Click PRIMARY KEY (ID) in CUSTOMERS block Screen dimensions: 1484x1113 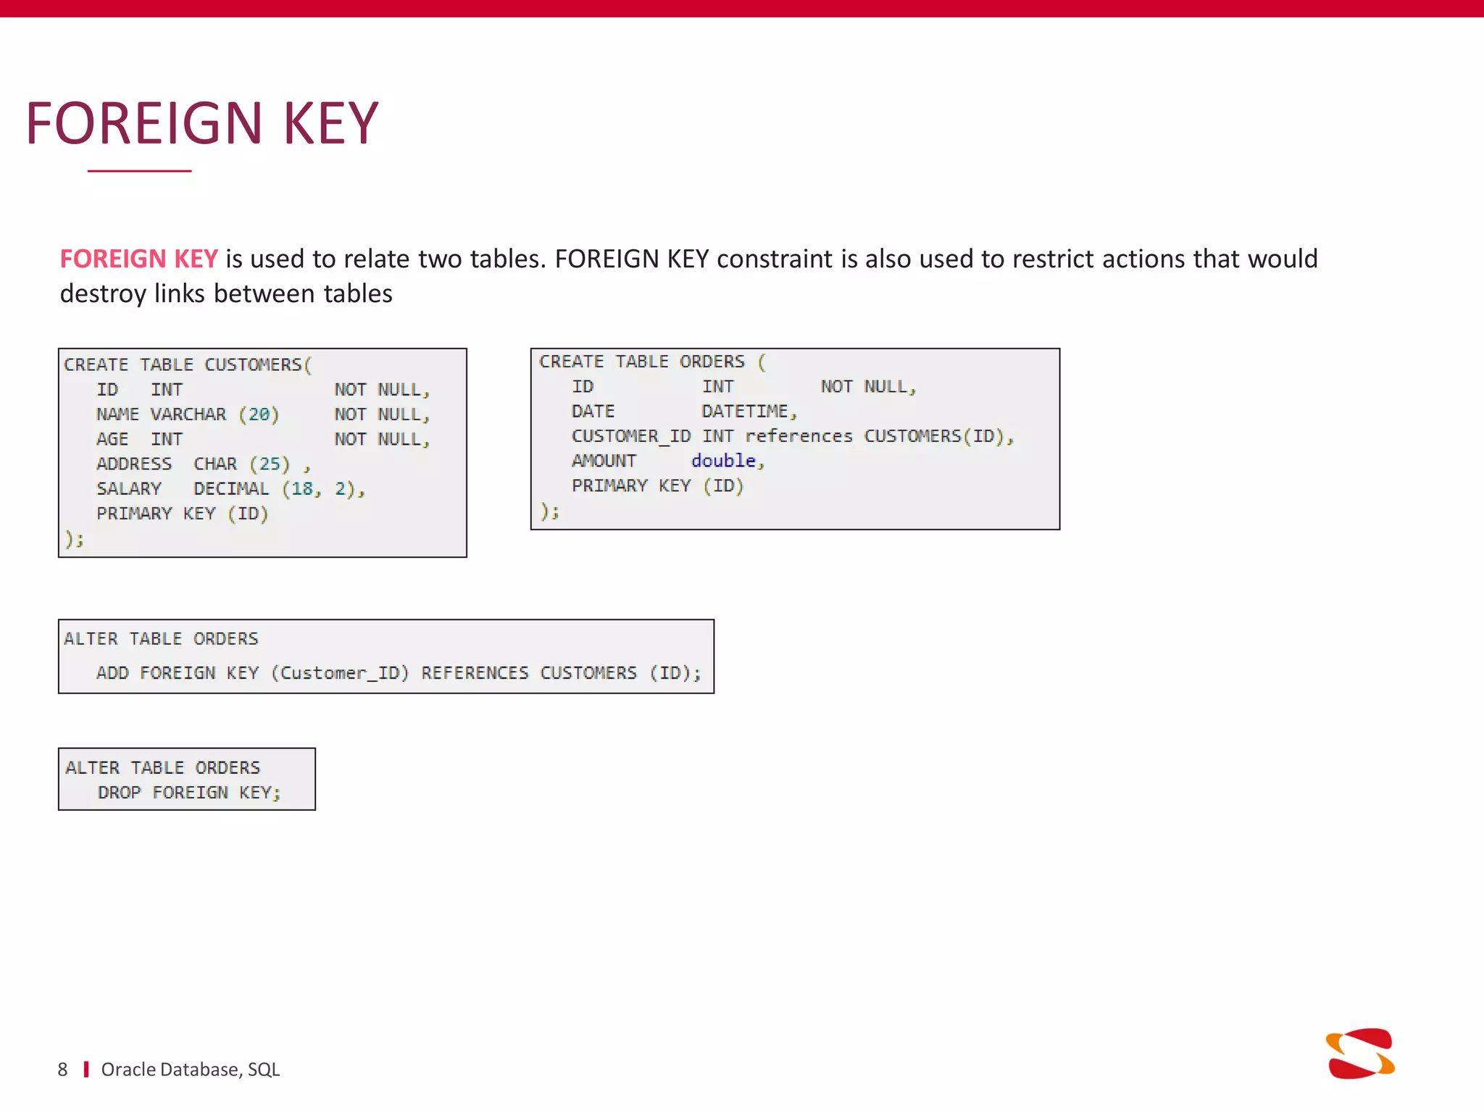point(183,514)
